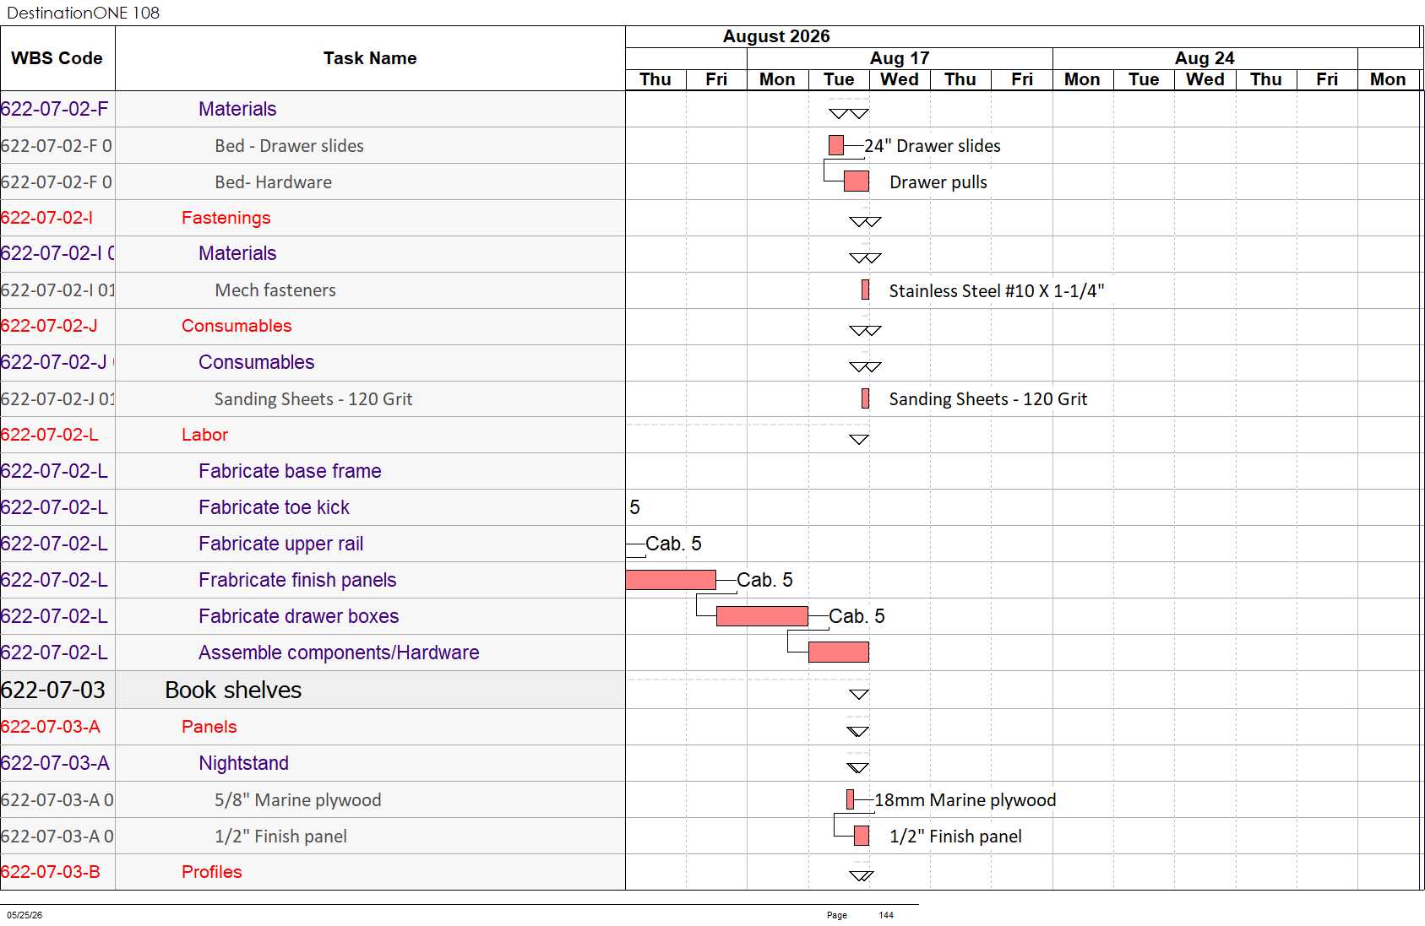
Task: Select the Frabricate finish panels task
Action: click(297, 580)
